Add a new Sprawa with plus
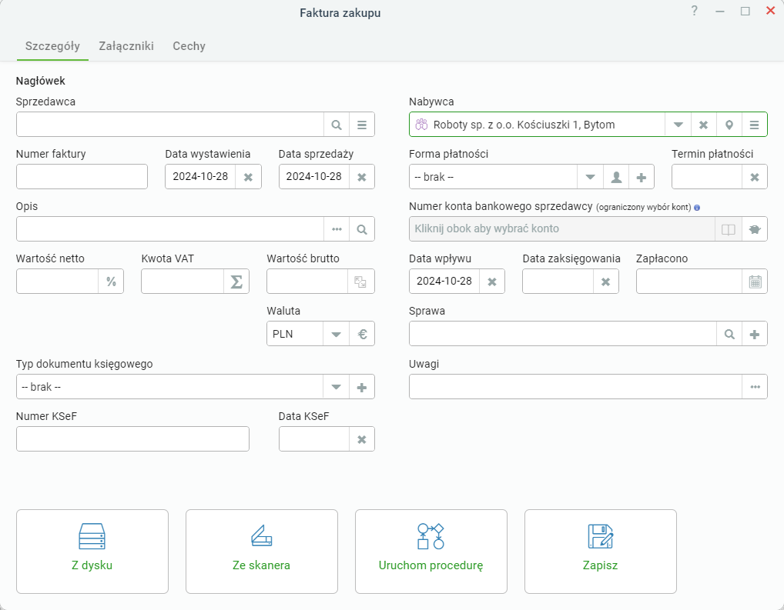The height and width of the screenshot is (610, 784). pos(755,334)
